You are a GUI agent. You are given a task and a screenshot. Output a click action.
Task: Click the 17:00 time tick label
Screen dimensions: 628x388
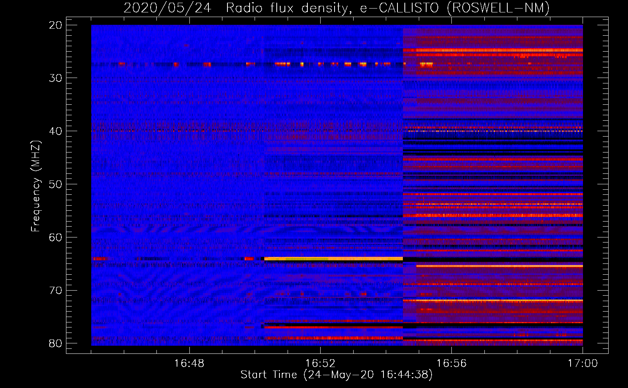583,364
